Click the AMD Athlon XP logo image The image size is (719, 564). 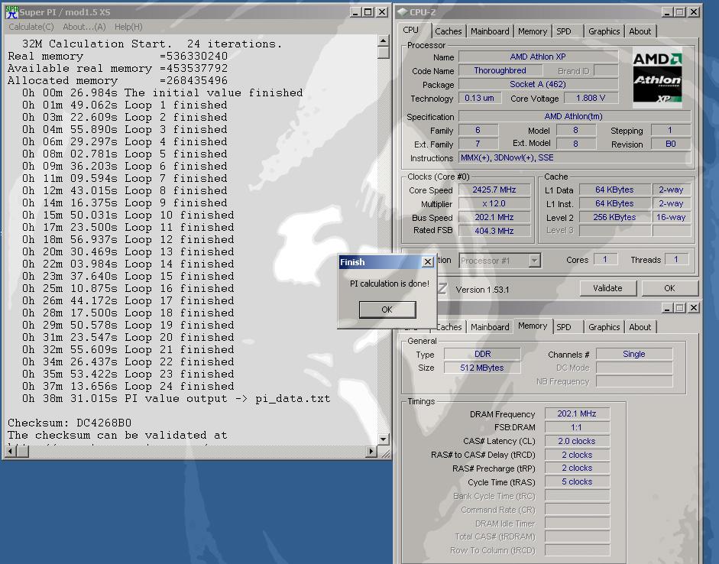click(657, 77)
